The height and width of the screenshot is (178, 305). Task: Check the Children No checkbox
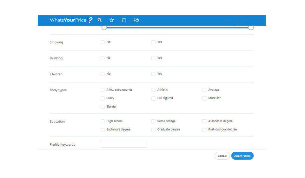pyautogui.click(x=103, y=74)
